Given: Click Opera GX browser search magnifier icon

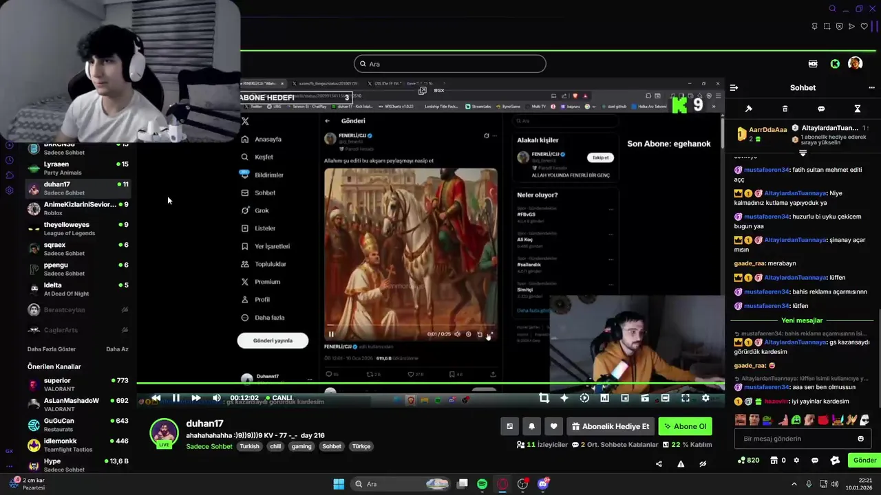Looking at the screenshot, I should click(x=832, y=9).
